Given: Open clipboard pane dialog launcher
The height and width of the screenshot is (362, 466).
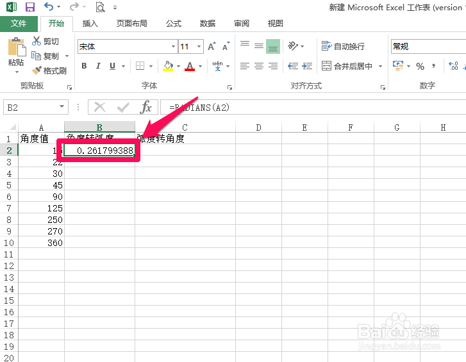Looking at the screenshot, I should click(x=69, y=87).
